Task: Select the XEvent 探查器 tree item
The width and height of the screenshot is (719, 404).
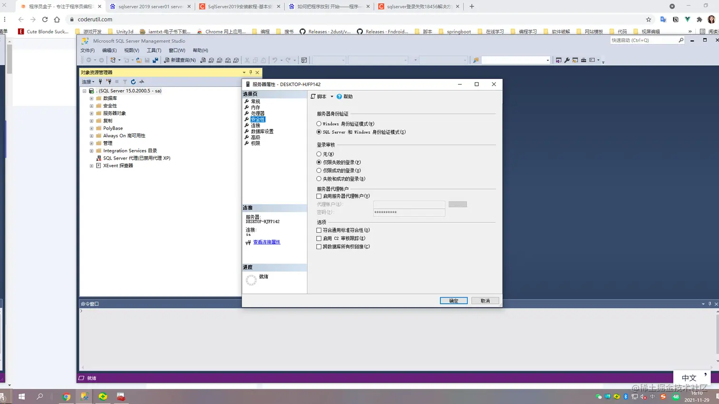Action: (118, 166)
